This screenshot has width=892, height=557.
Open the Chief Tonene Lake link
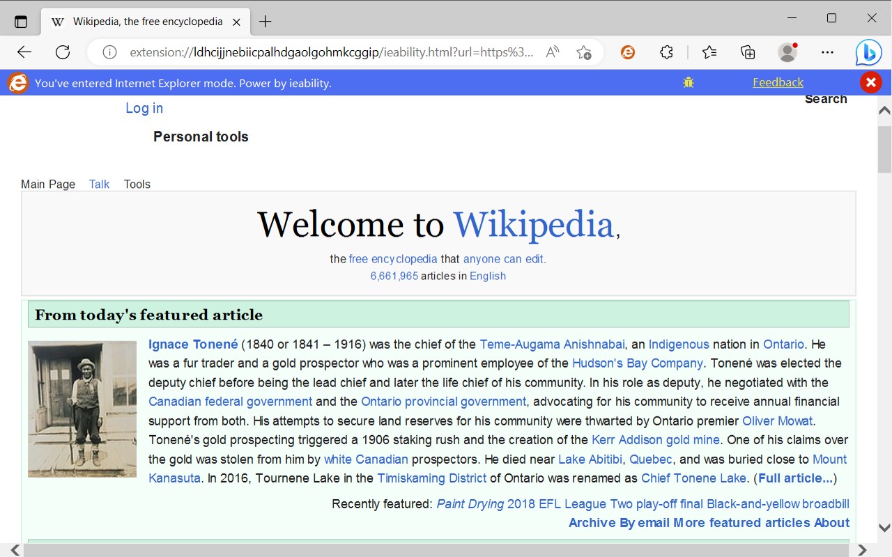(x=693, y=478)
